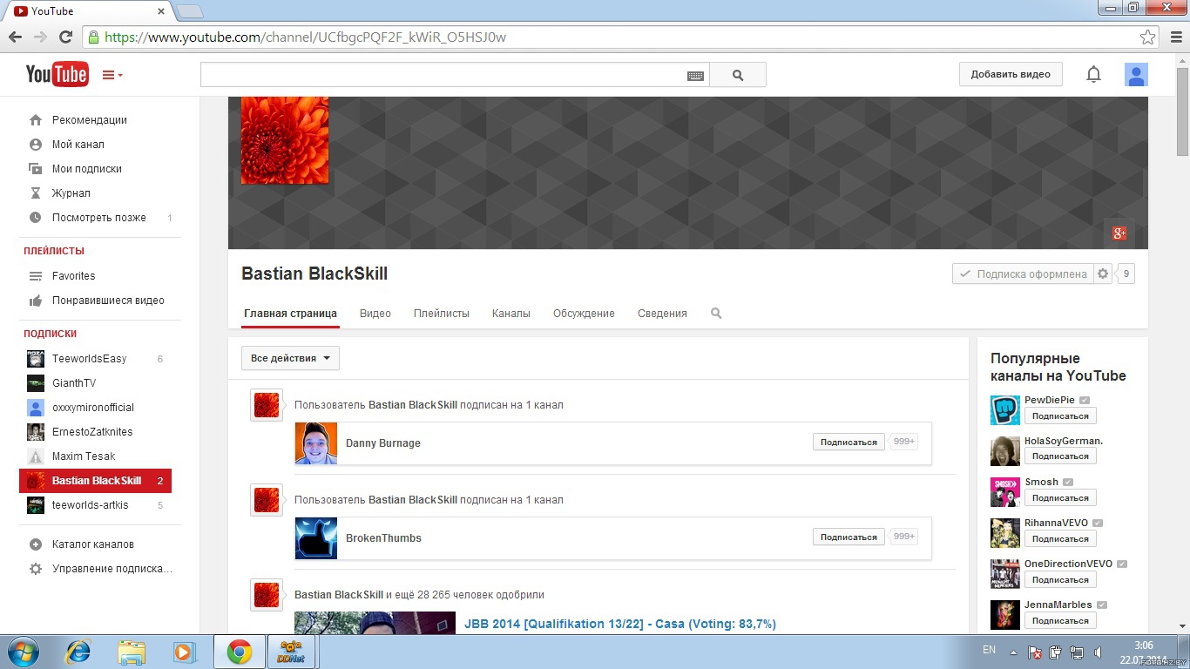Open Maxim Tesak subscription
This screenshot has width=1190, height=669.
[x=84, y=456]
